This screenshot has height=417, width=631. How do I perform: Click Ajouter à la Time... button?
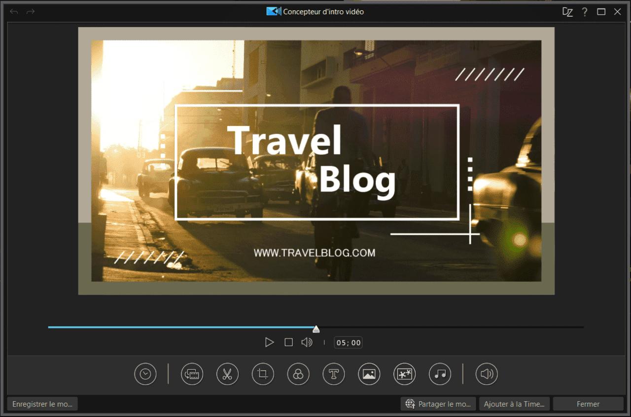point(514,404)
